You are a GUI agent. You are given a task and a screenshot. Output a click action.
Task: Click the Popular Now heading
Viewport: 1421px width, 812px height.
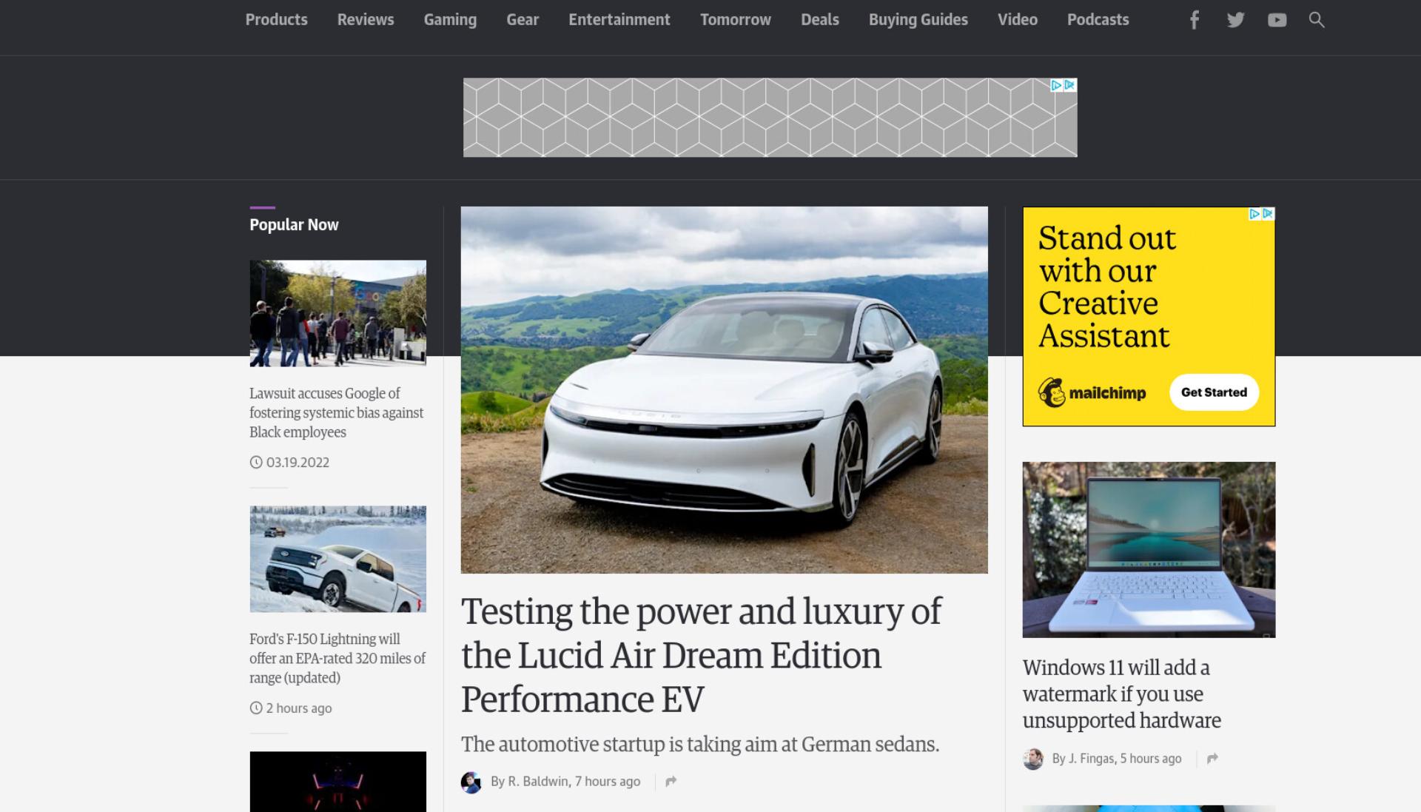(294, 225)
